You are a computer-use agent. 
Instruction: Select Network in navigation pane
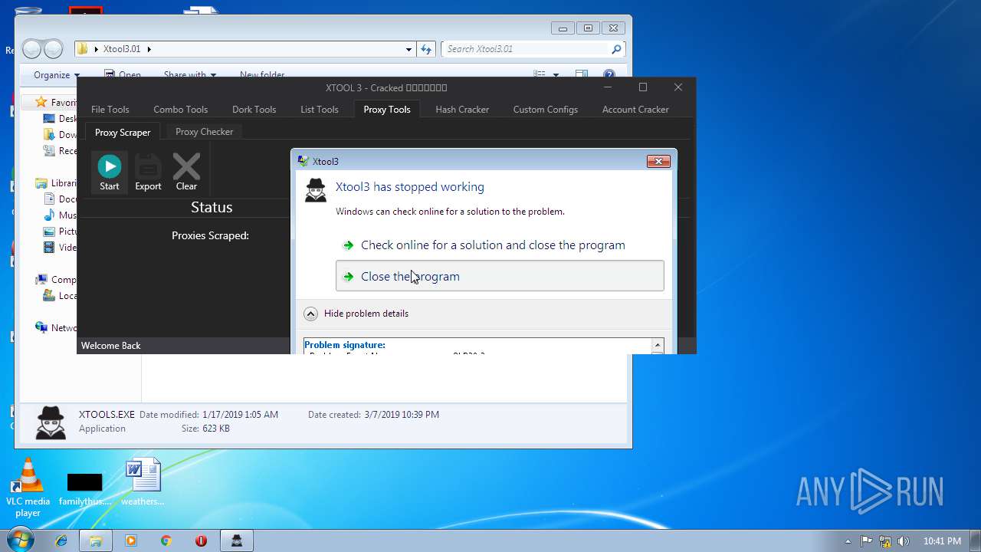55,328
